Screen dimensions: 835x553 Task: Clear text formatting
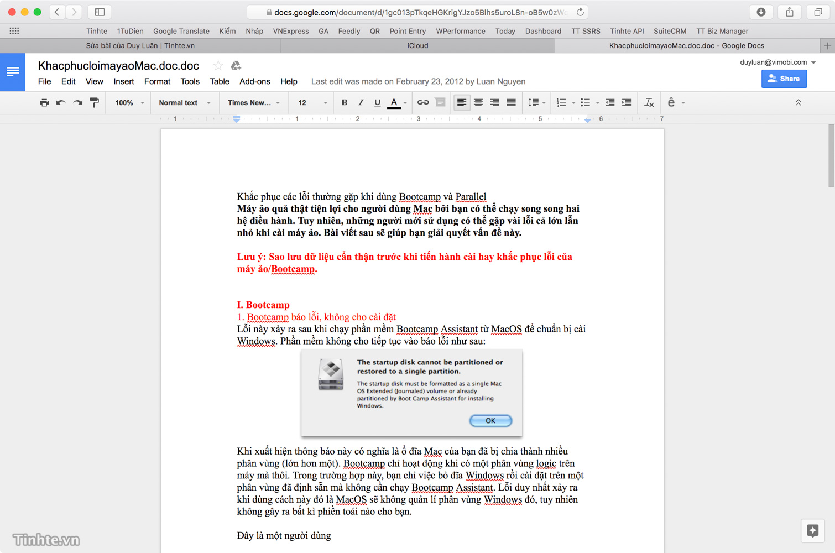tap(649, 102)
